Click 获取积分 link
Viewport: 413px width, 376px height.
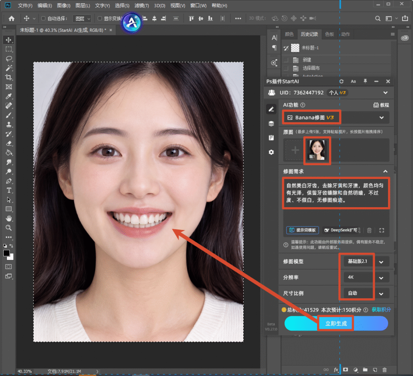pyautogui.click(x=381, y=310)
